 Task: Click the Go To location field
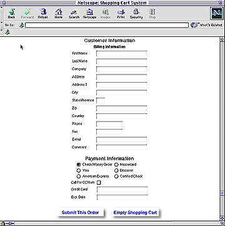tap(107, 25)
